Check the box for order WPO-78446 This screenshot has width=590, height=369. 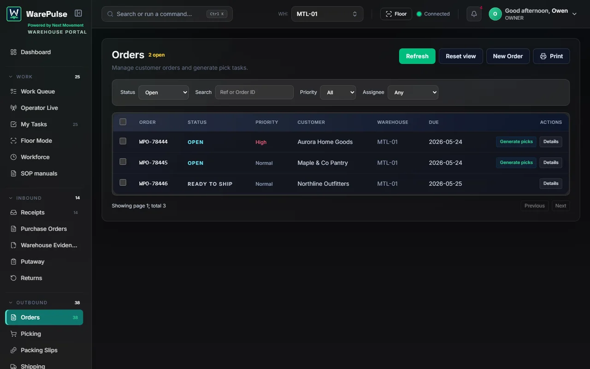(123, 183)
